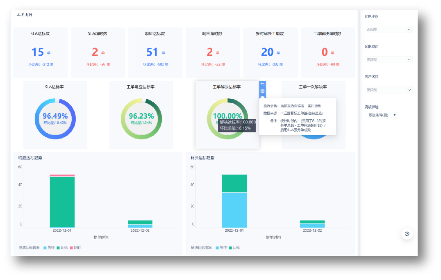Click the SLA达标率 96.49% donut chart
Viewport: 441px width, 280px height.
55,119
